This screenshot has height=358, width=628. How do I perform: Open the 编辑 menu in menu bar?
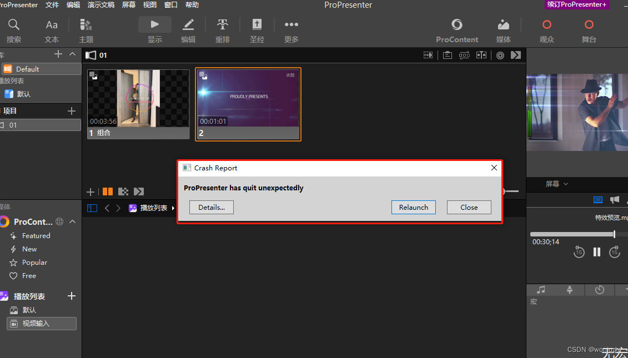(x=73, y=5)
